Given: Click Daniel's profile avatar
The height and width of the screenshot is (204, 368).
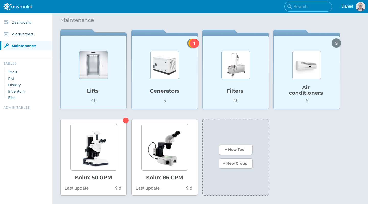Looking at the screenshot, I should 360,7.
